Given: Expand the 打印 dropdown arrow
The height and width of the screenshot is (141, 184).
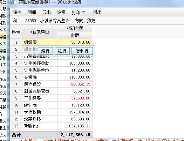Looking at the screenshot, I should [x=83, y=12].
